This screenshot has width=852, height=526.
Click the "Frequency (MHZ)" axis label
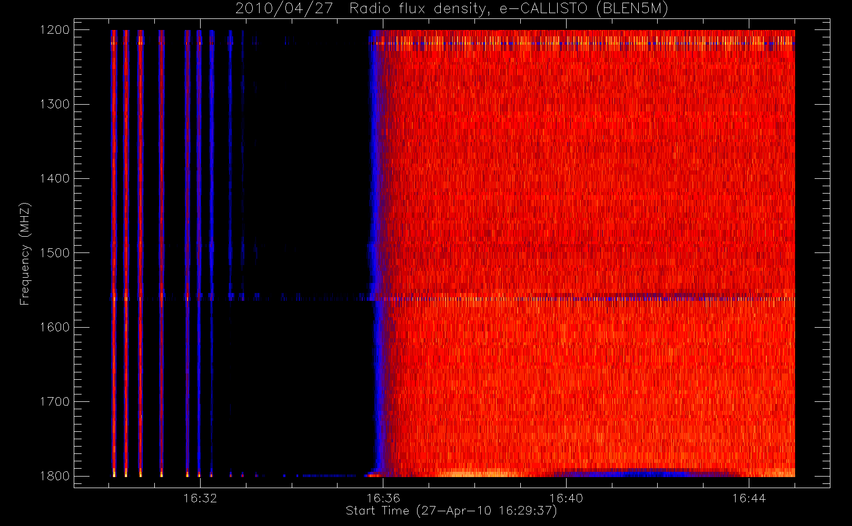coord(25,254)
